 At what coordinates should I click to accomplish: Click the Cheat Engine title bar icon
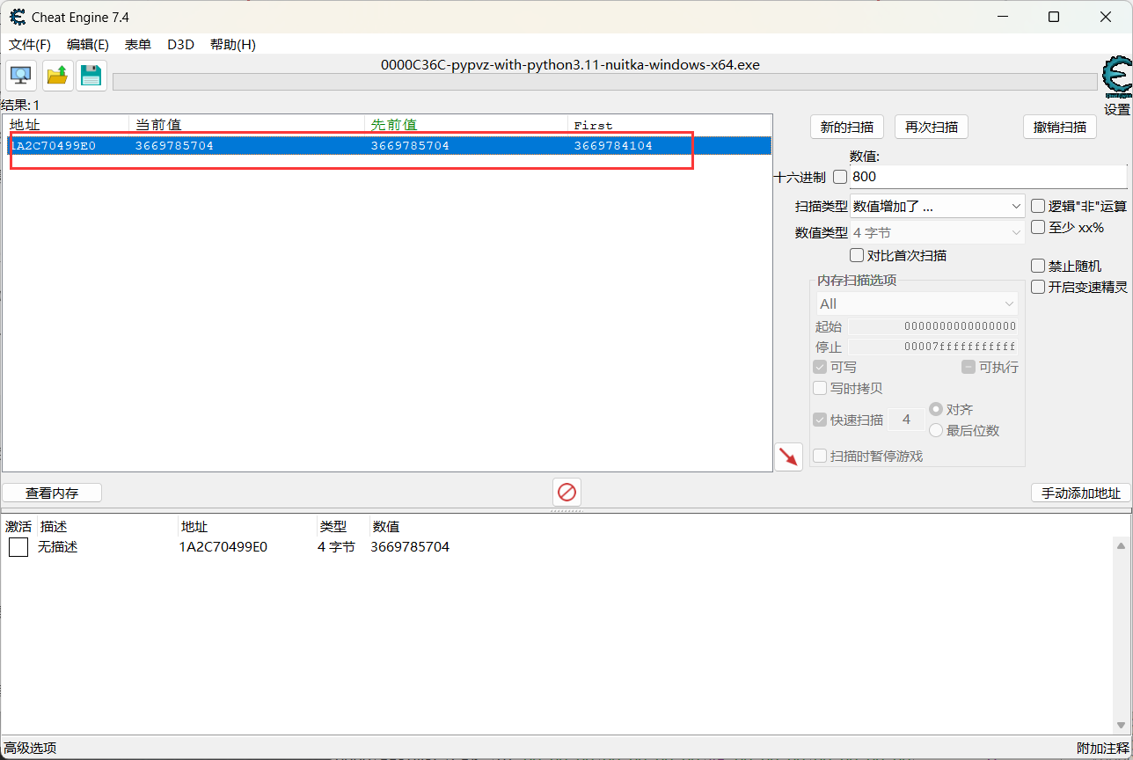tap(17, 17)
